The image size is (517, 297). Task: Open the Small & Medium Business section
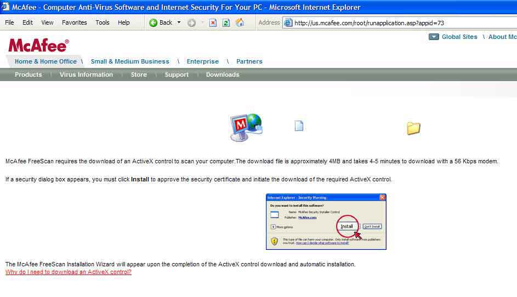point(130,61)
